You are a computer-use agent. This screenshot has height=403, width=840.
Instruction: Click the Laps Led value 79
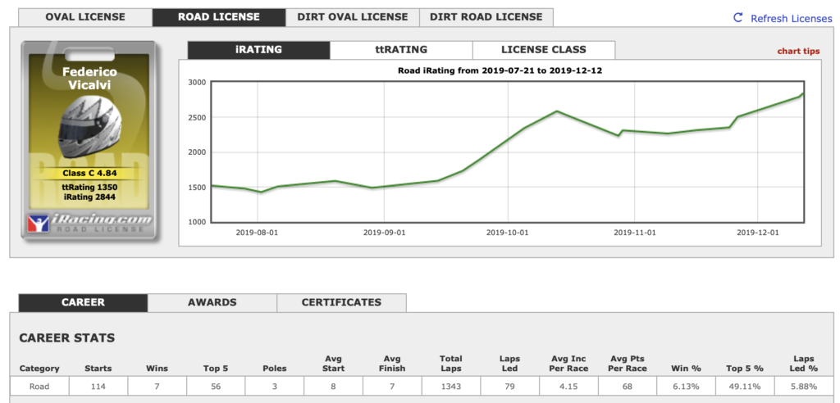coord(509,387)
